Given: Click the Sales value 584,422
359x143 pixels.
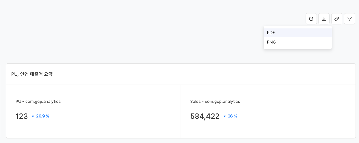Looking at the screenshot, I should pyautogui.click(x=205, y=116).
